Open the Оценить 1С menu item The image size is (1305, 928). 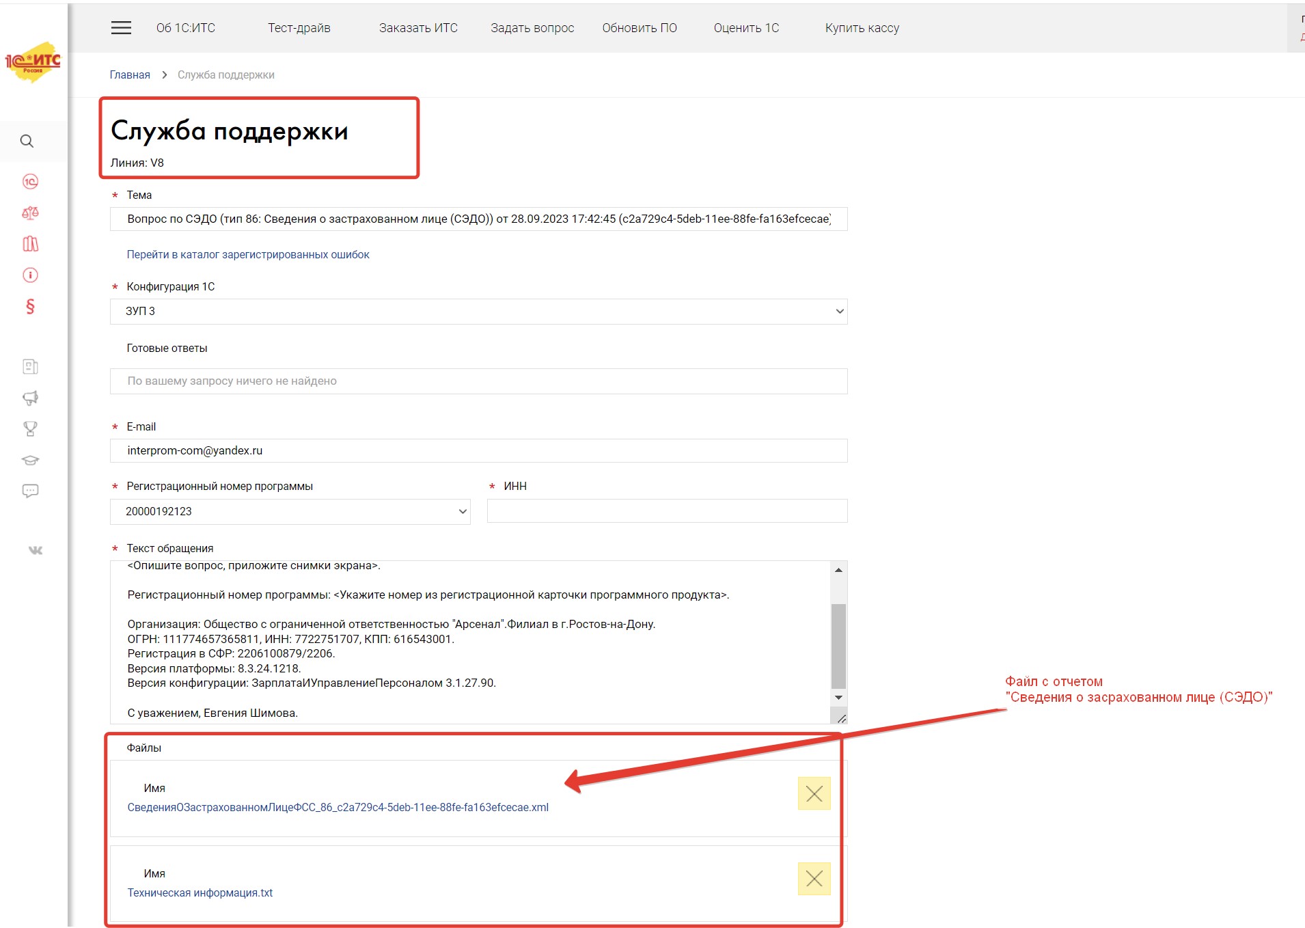tap(746, 28)
